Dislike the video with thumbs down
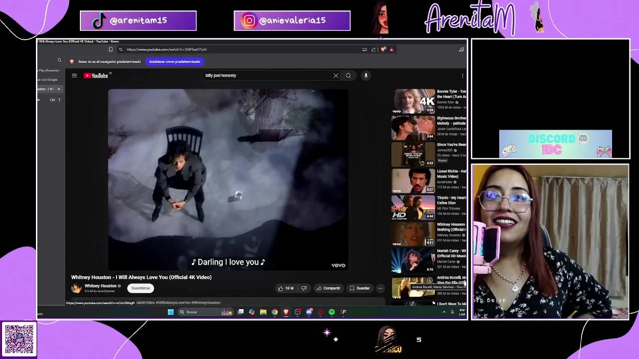 click(304, 288)
